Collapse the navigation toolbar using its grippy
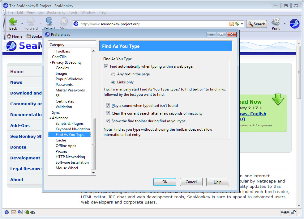The image size is (304, 219). coord(4,23)
